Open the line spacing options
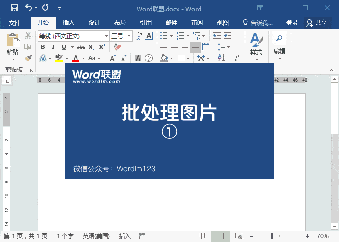Viewport: 339px width, 242px height. click(x=223, y=47)
